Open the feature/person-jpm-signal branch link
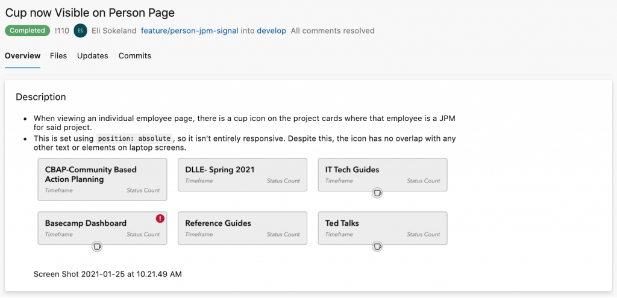617x298 pixels. click(x=190, y=31)
